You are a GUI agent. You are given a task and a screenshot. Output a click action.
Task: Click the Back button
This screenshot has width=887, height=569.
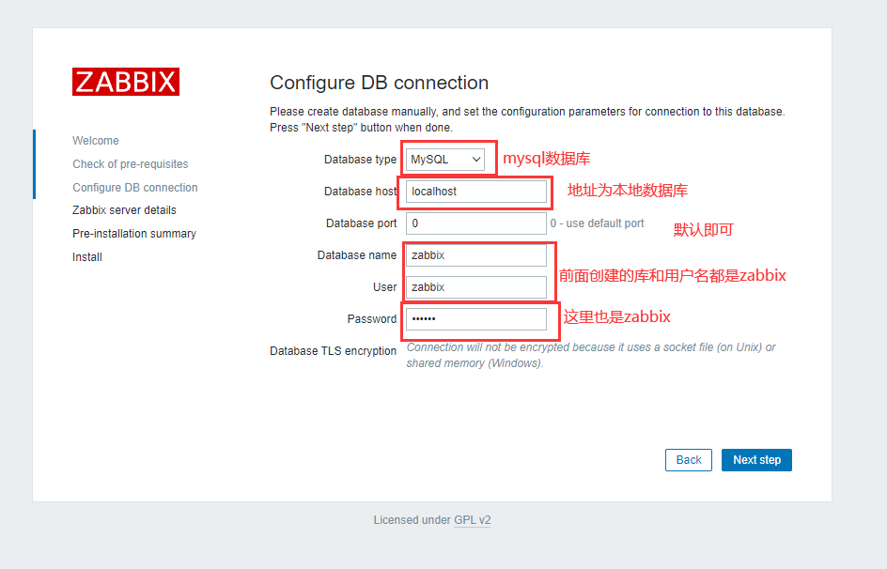click(689, 460)
